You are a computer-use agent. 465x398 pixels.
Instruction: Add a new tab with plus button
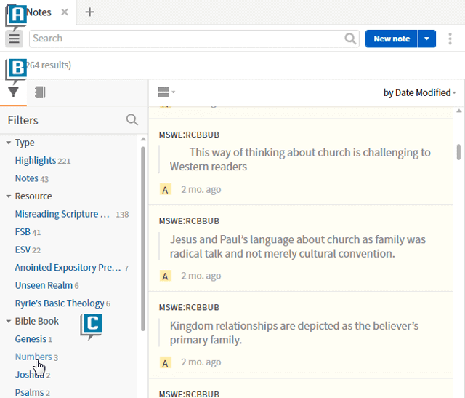[89, 12]
